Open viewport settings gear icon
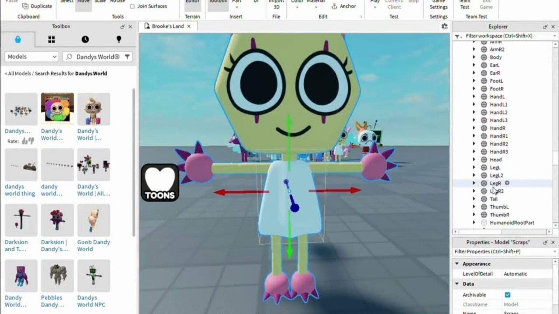The image size is (559, 314). 444,26
